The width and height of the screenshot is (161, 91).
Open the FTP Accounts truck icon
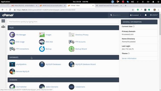tap(71, 42)
